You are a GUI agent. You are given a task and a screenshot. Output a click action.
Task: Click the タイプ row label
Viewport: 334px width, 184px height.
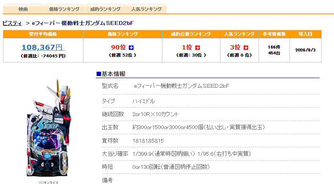coord(108,101)
